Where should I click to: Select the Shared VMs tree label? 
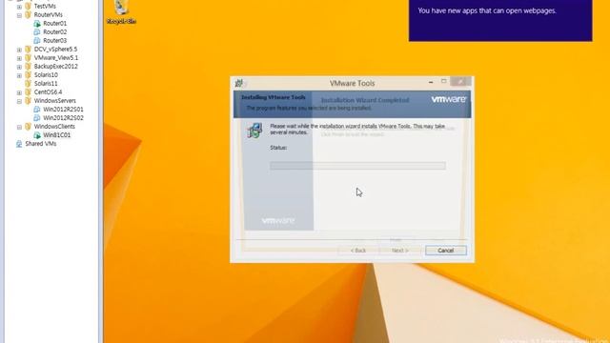[41, 144]
